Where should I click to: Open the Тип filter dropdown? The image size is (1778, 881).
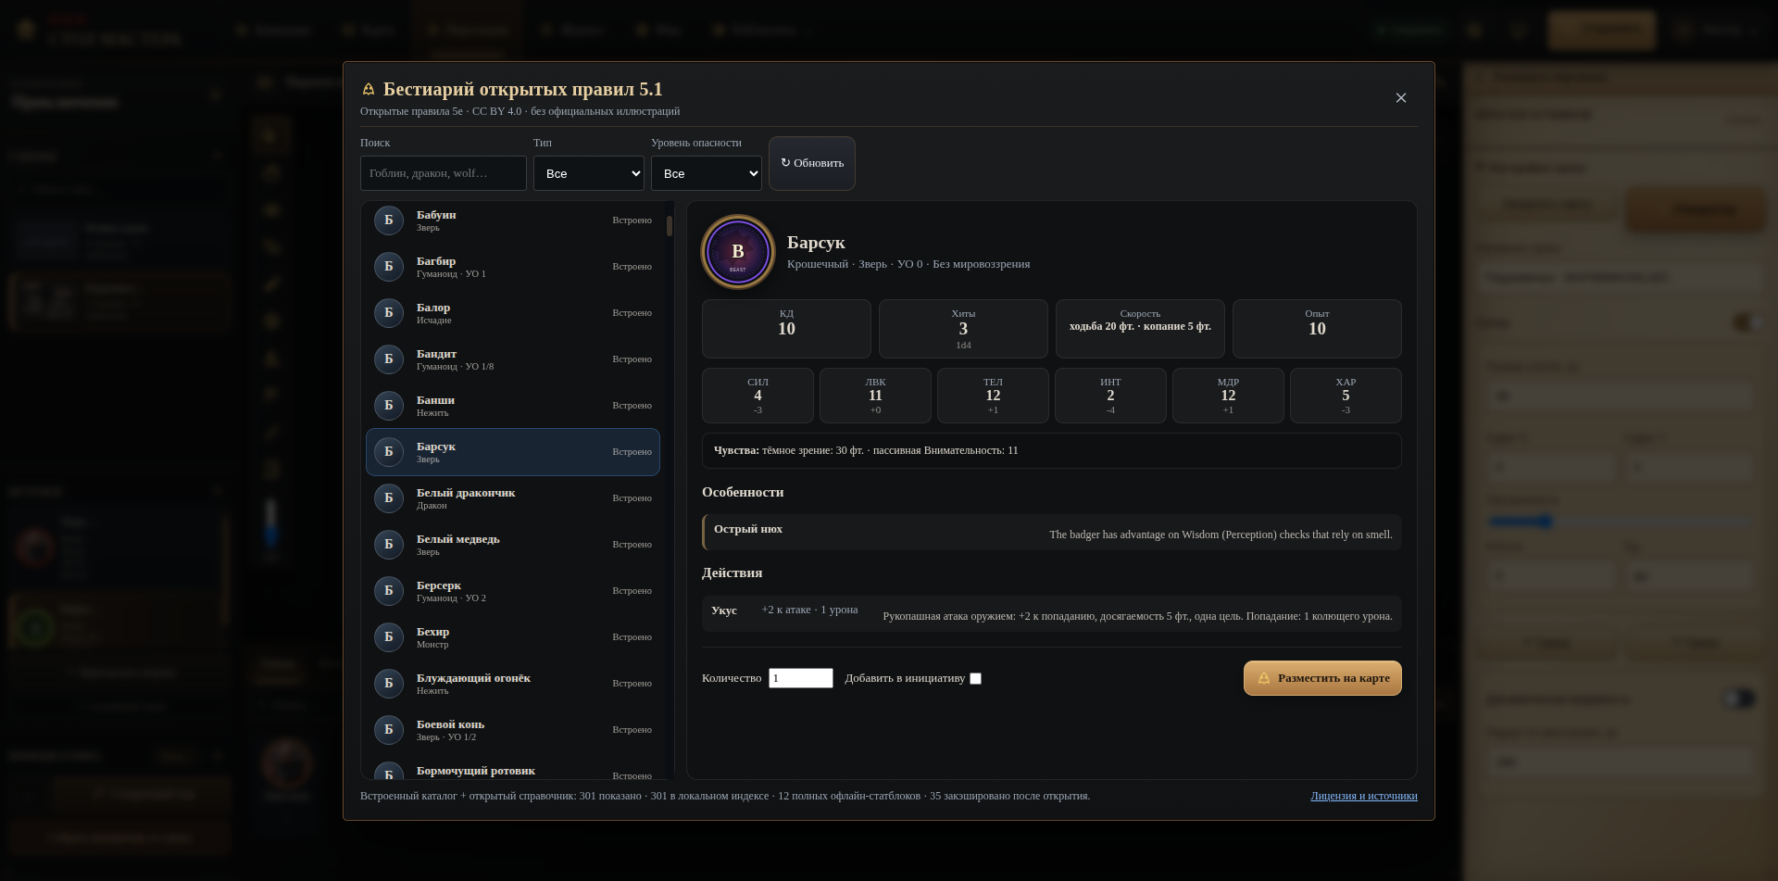(x=589, y=173)
